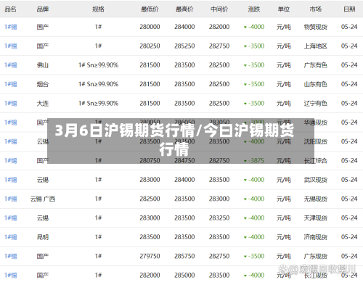363x282 pixels.
Task: Select the 规格 column header
Action: click(x=98, y=9)
